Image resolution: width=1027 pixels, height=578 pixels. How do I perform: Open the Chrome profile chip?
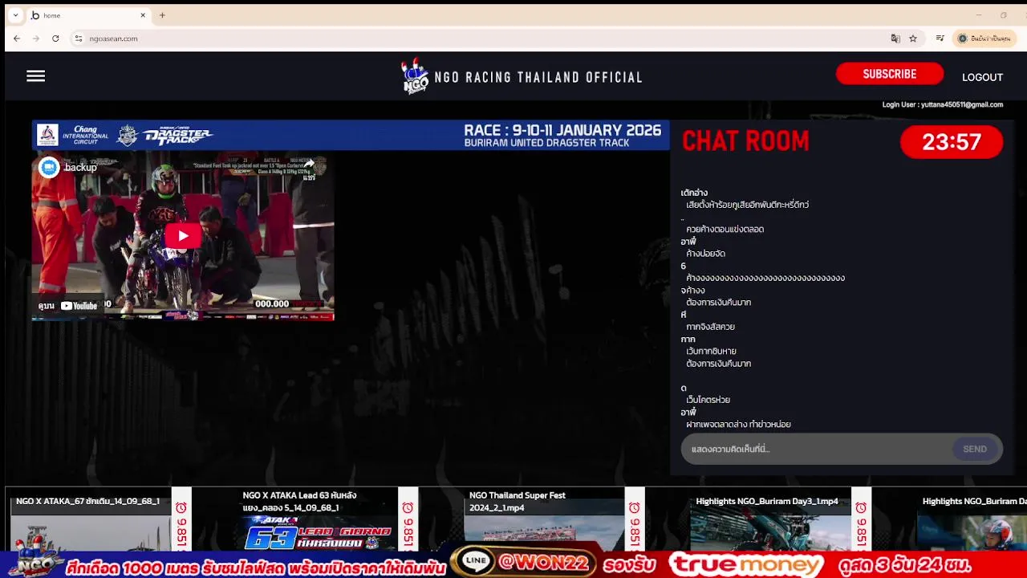pyautogui.click(x=984, y=39)
